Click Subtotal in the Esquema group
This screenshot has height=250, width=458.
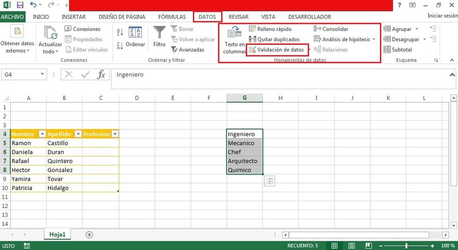397,50
